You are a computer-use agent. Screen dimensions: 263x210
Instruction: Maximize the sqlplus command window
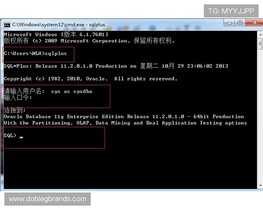point(240,23)
